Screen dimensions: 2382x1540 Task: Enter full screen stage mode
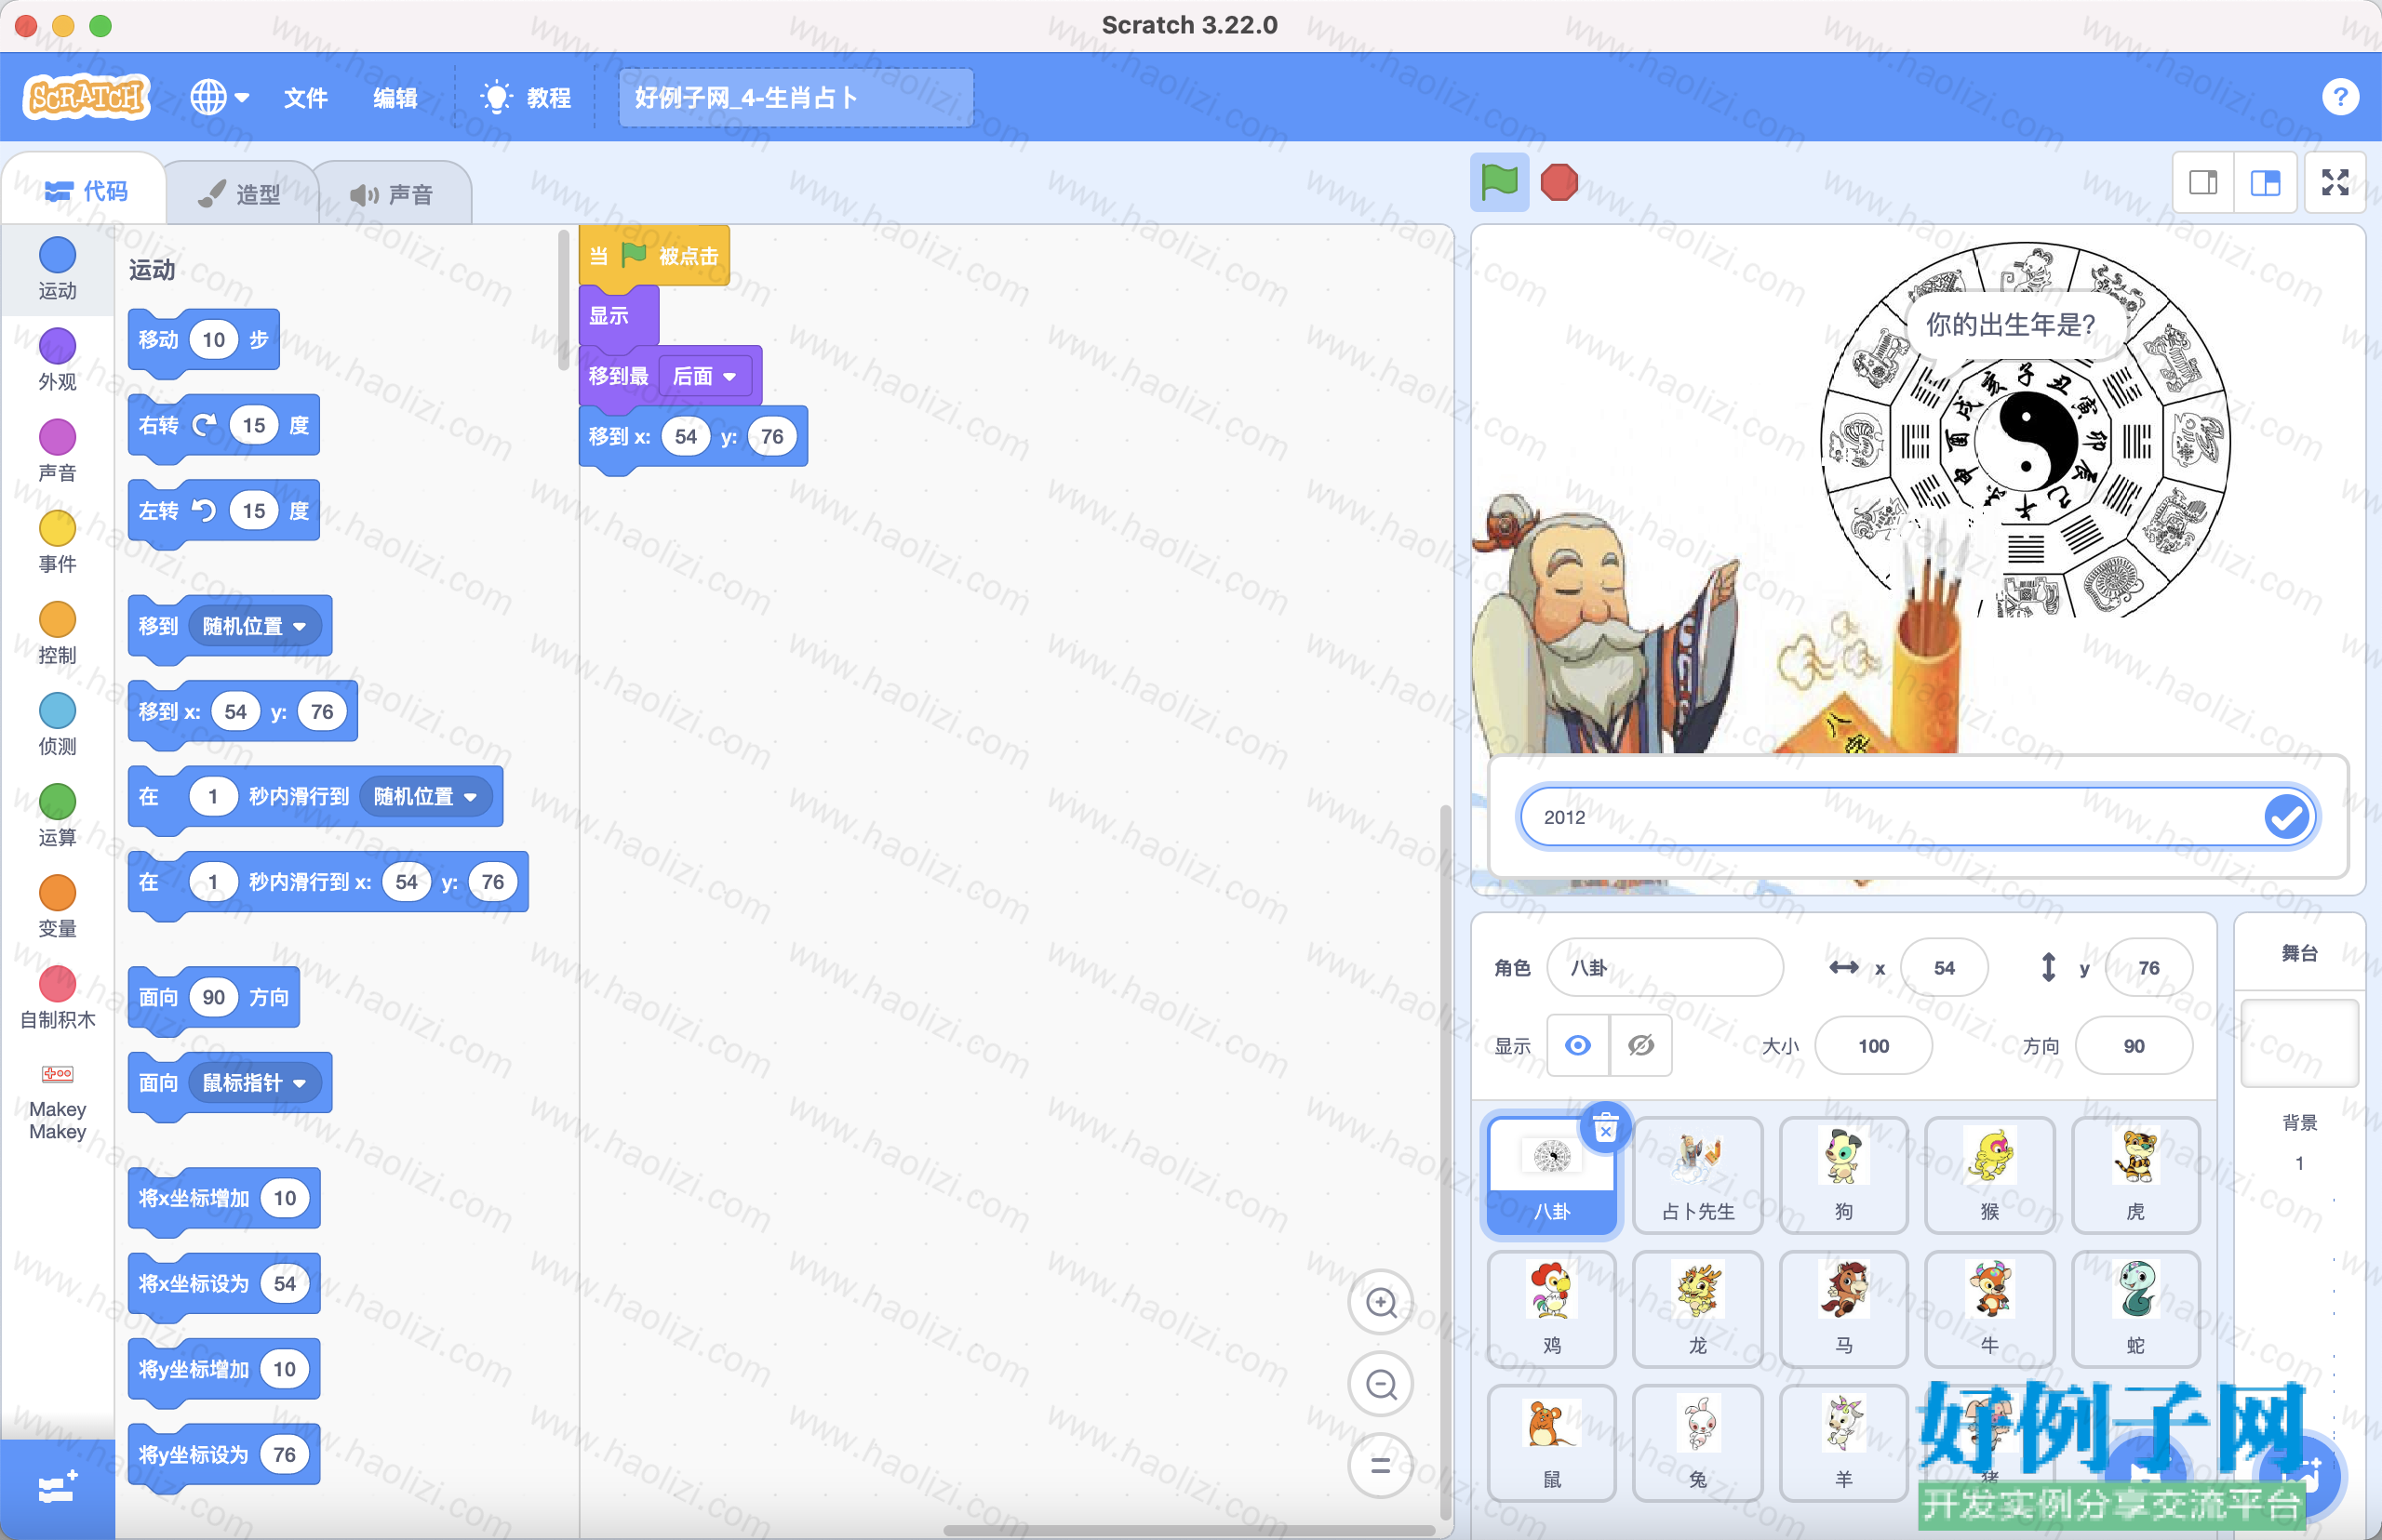2335,182
